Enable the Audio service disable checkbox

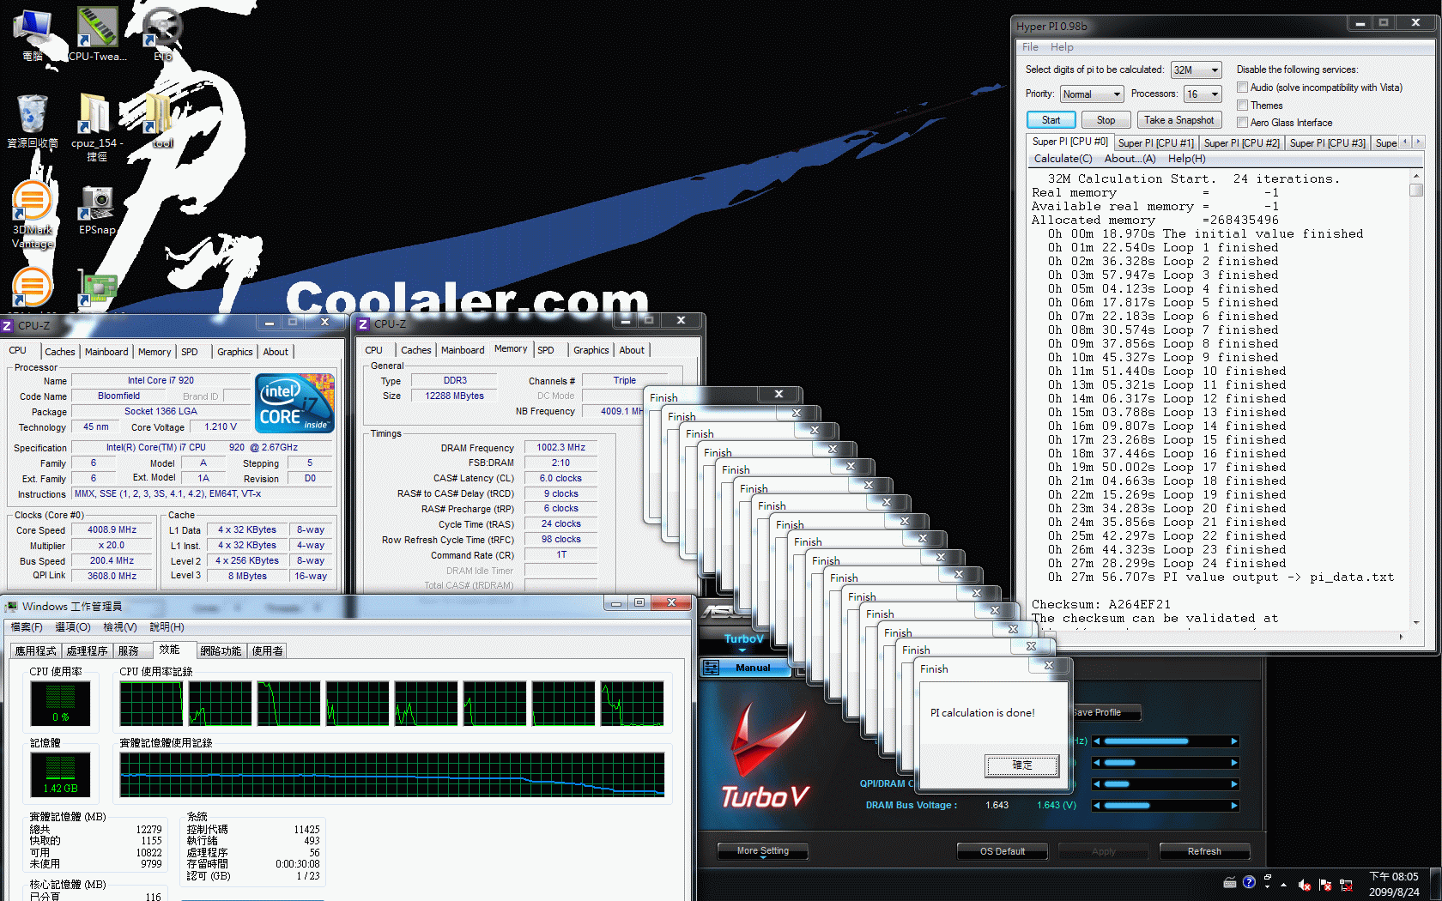click(x=1242, y=88)
